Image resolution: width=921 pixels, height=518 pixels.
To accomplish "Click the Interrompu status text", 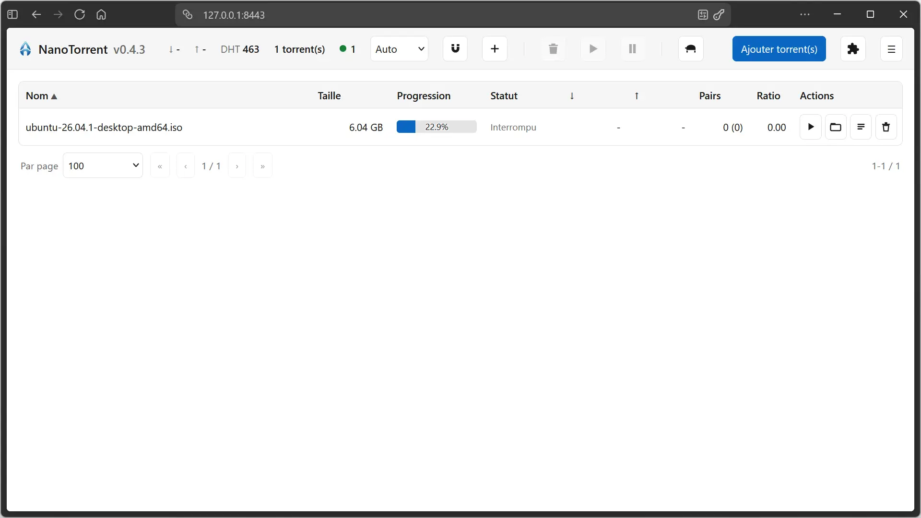I will [x=513, y=128].
